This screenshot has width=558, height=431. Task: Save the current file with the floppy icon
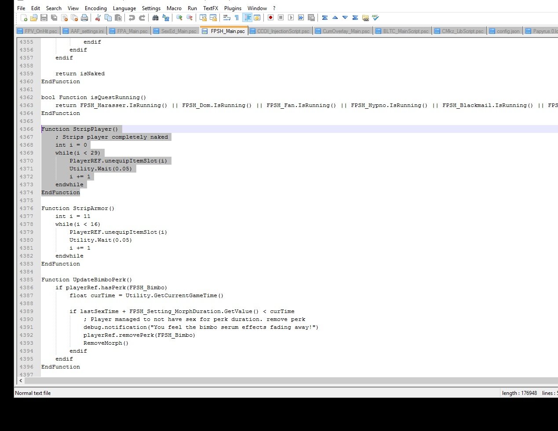point(44,18)
